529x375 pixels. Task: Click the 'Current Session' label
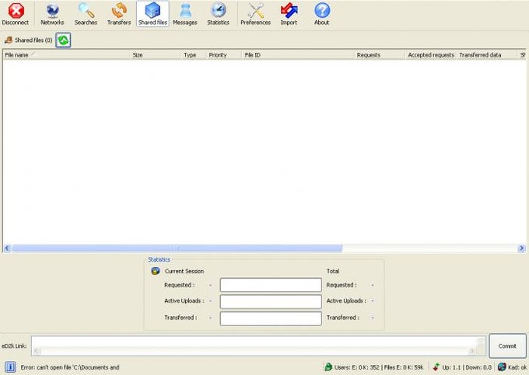coord(184,271)
